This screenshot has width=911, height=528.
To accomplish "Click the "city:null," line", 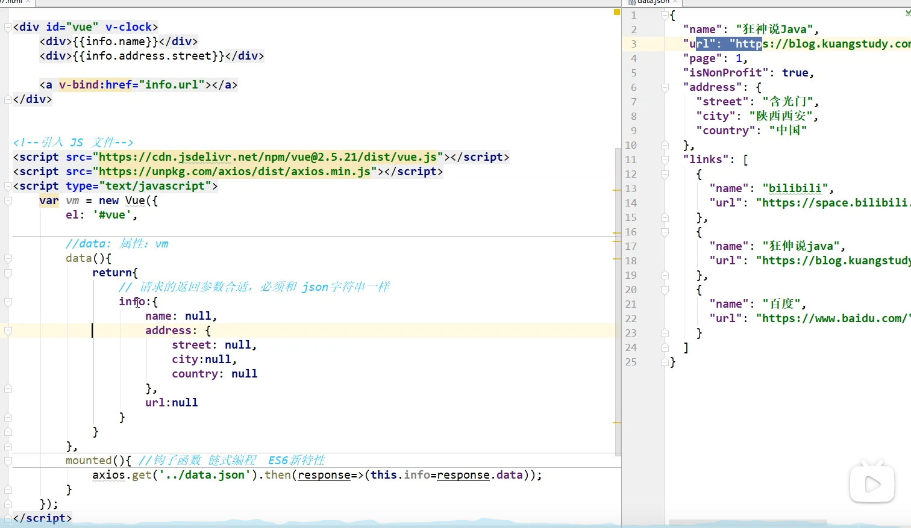I will coord(204,359).
